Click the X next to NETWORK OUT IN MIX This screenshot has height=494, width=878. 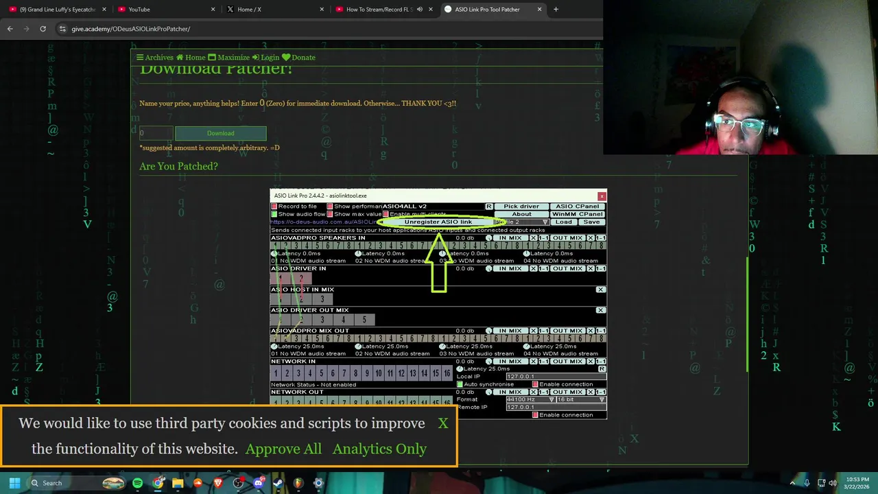[534, 392]
